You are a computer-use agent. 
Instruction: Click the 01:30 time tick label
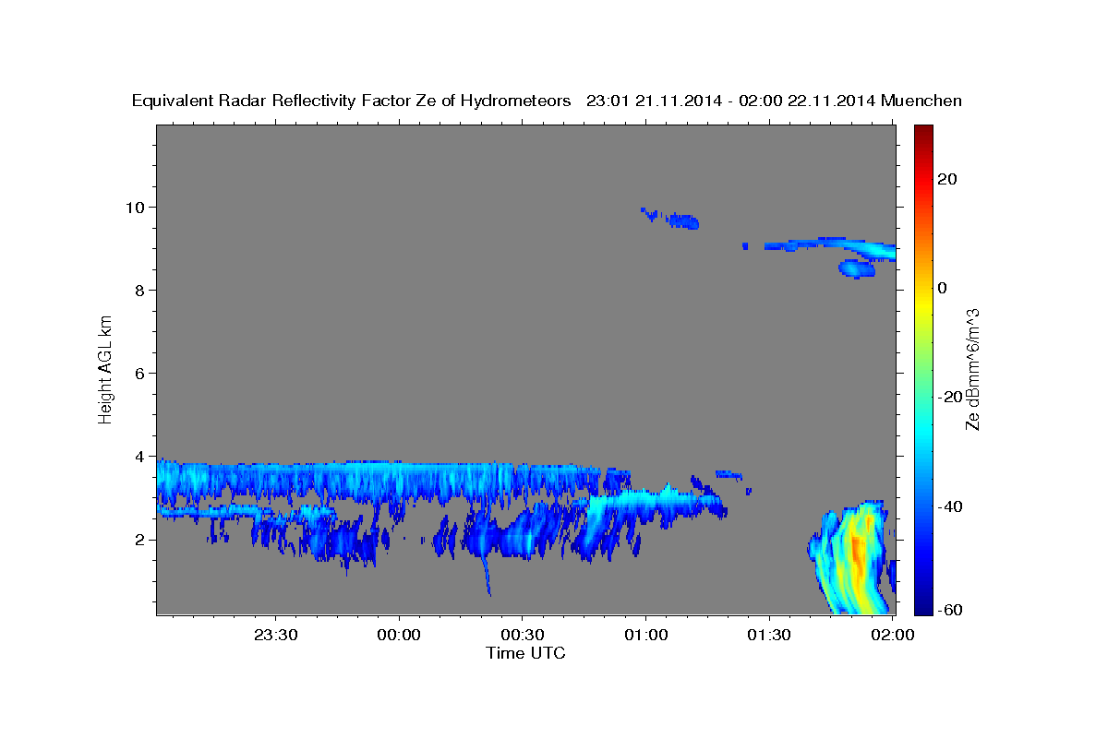[x=769, y=635]
